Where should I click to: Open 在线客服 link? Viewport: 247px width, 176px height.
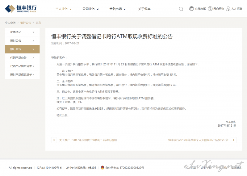tap(200, 9)
